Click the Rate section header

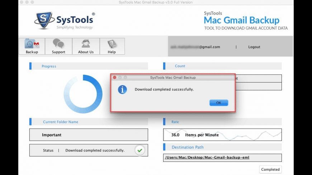[222, 122]
